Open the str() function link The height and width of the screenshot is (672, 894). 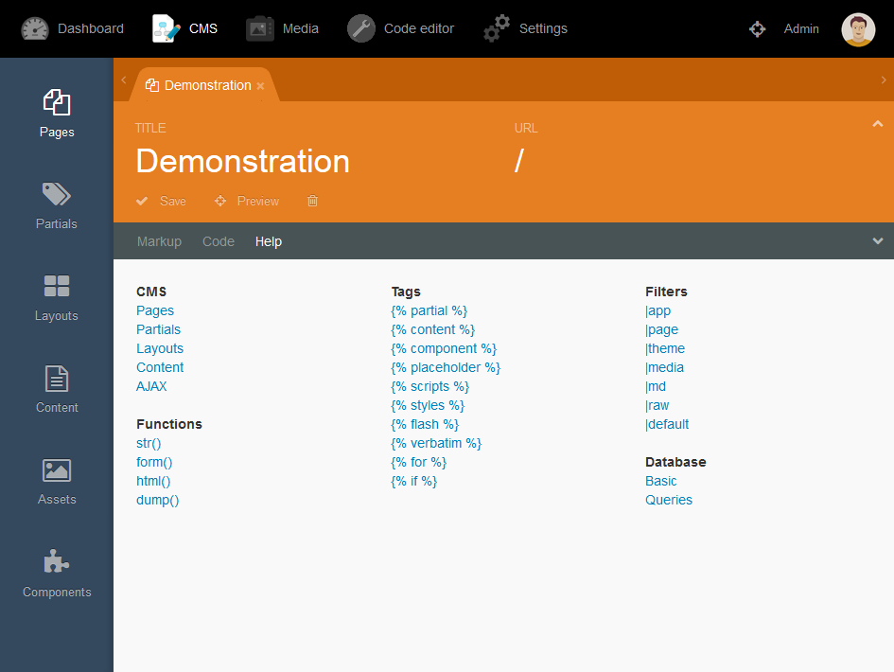pyautogui.click(x=149, y=443)
